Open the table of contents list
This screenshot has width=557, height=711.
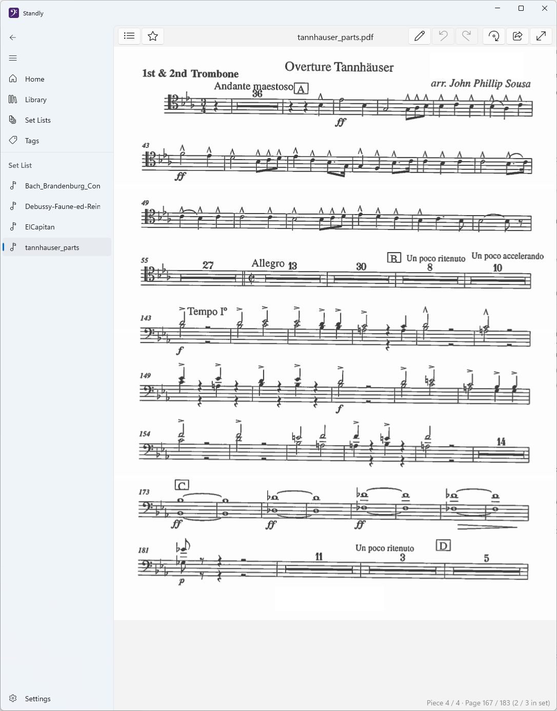point(129,36)
